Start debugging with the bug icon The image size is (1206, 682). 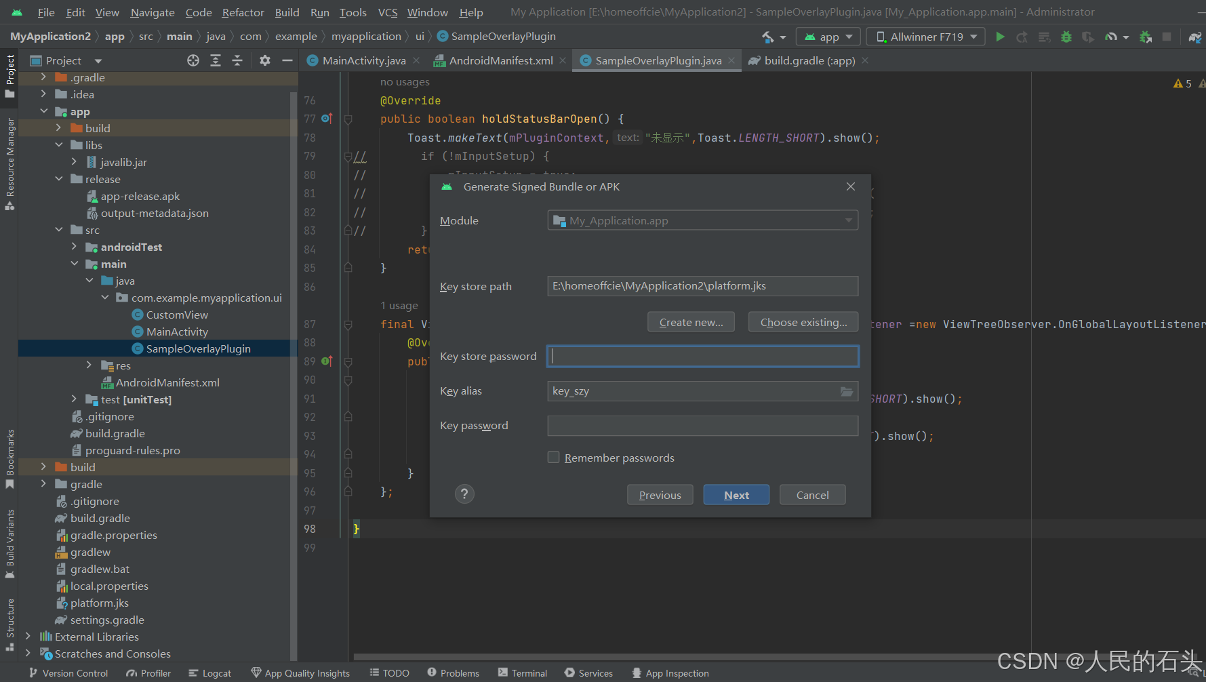point(1066,37)
